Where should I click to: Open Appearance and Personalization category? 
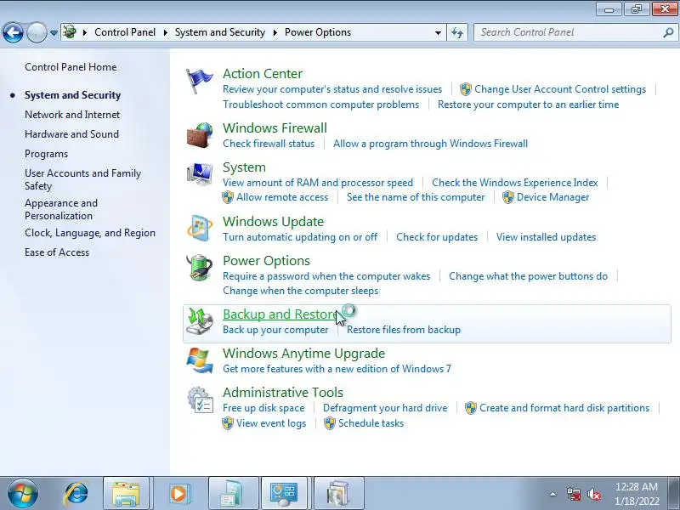point(61,209)
